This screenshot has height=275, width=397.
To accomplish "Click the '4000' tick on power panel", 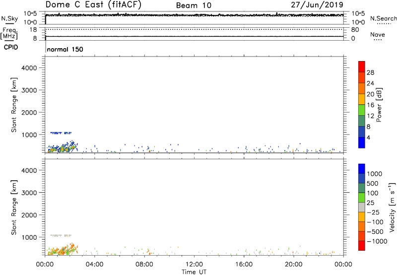I will coord(29,68).
